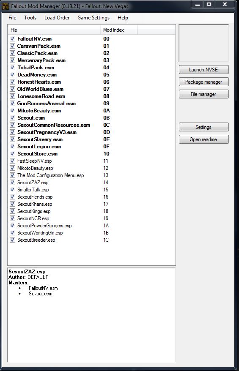Sort by the File column header

(x=54, y=30)
